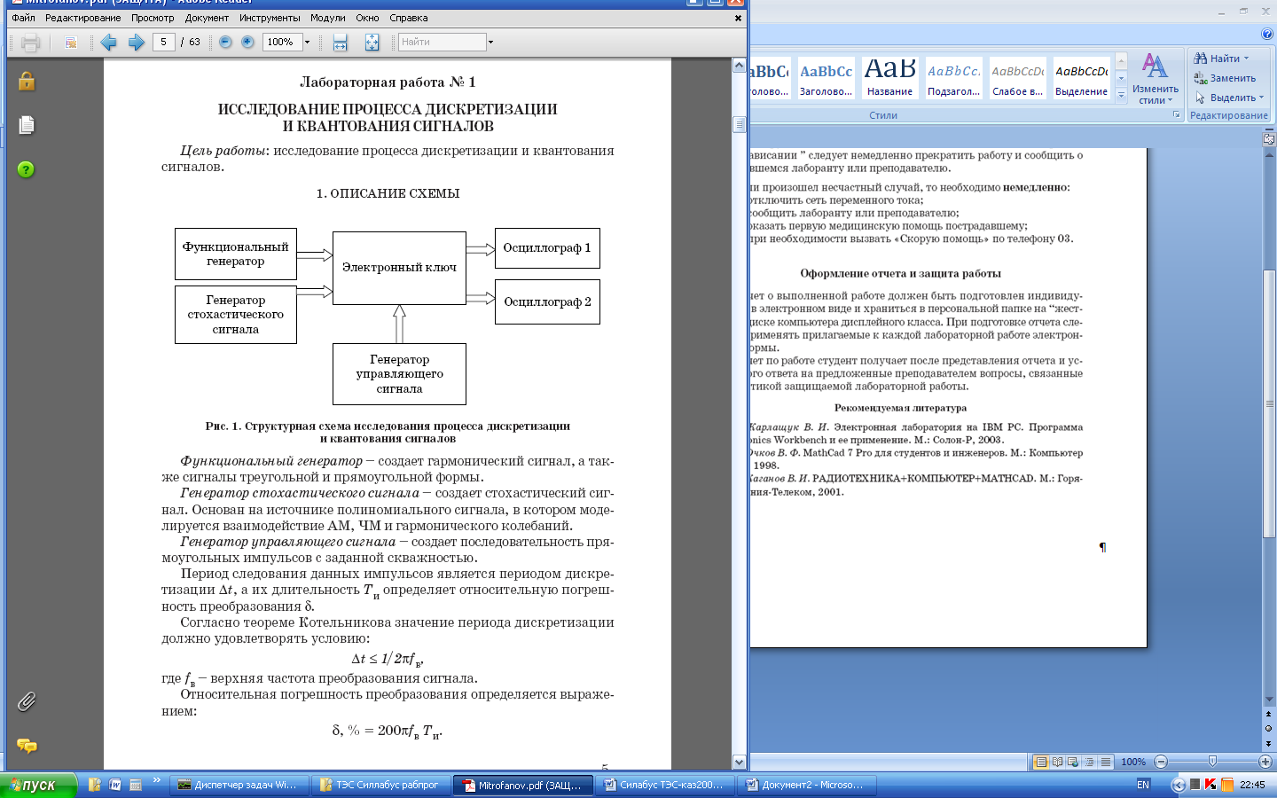
Task: Open the Pages panel icon in Reader sidebar
Action: click(x=27, y=125)
